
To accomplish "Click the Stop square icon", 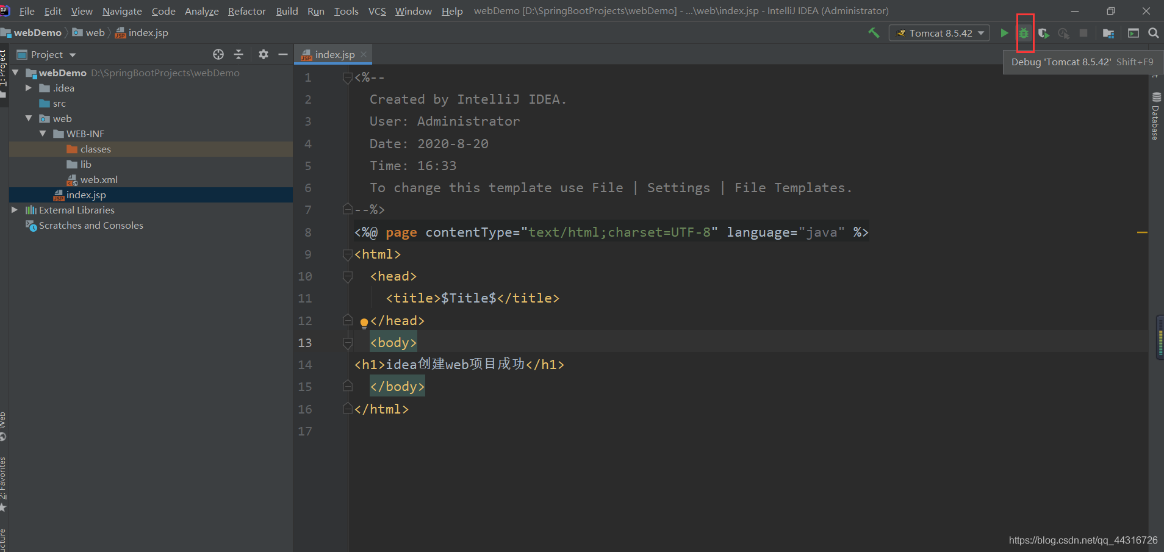I will tap(1083, 33).
